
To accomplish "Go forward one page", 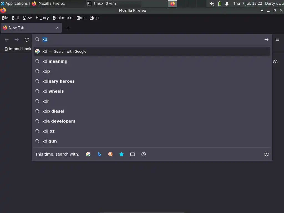I will [17, 39].
